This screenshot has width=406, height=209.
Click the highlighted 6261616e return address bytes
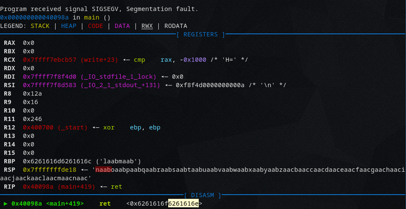click(183, 203)
